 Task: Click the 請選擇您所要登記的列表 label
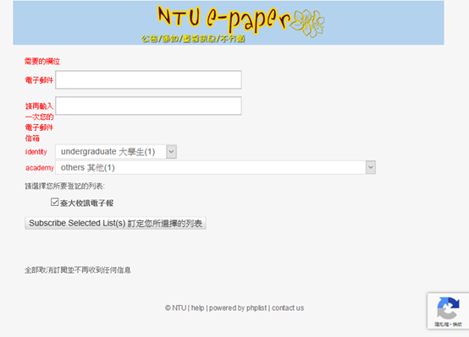pyautogui.click(x=64, y=187)
